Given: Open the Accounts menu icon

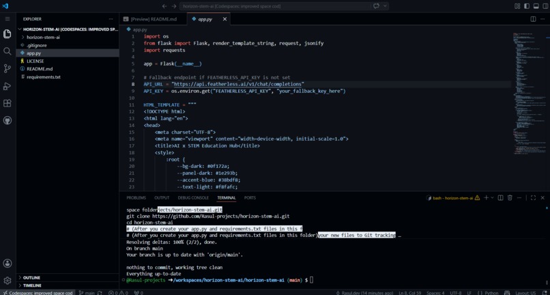Looking at the screenshot, I should 8,264.
